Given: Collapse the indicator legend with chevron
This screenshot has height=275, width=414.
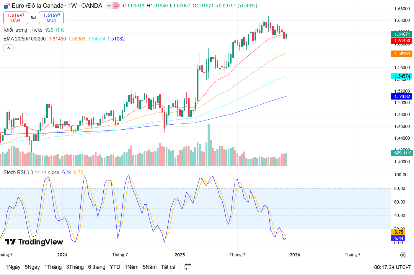Looking at the screenshot, I should (9, 48).
